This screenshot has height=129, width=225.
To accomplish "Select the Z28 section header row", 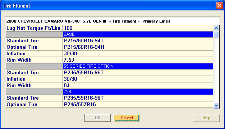I will pos(109,92).
